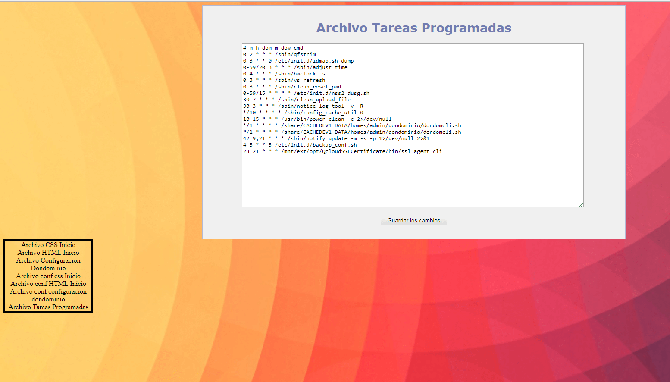Viewport: 670px width, 382px height.
Task: Place cursor on the backup_conf.sh line
Action: pyautogui.click(x=316, y=145)
